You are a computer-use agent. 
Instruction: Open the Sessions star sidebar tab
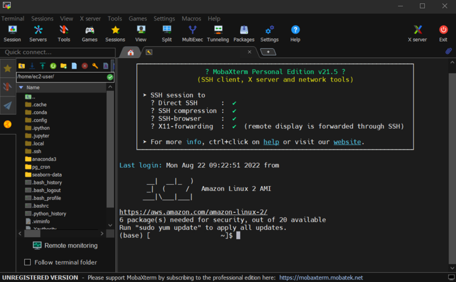pos(8,68)
